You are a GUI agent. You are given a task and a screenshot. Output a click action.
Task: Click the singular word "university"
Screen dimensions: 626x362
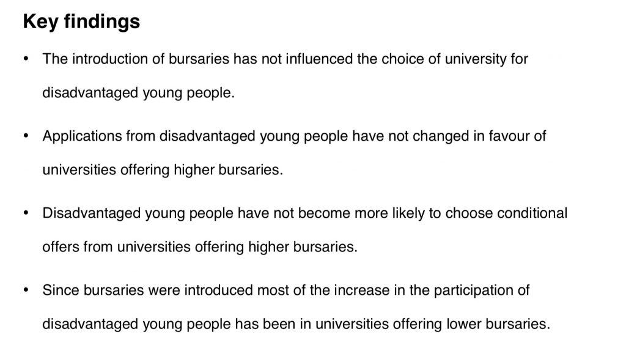coord(476,59)
